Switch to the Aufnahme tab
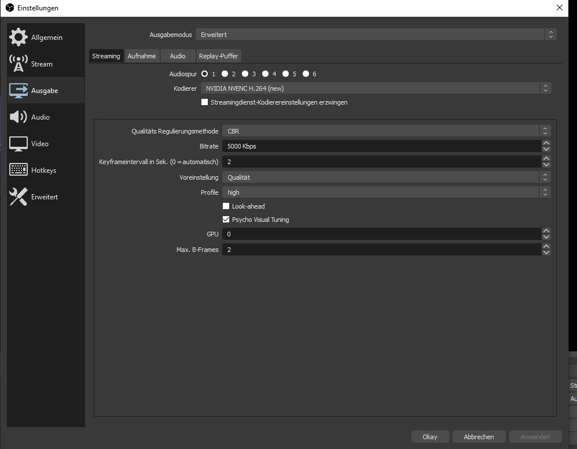577x449 pixels. click(142, 56)
